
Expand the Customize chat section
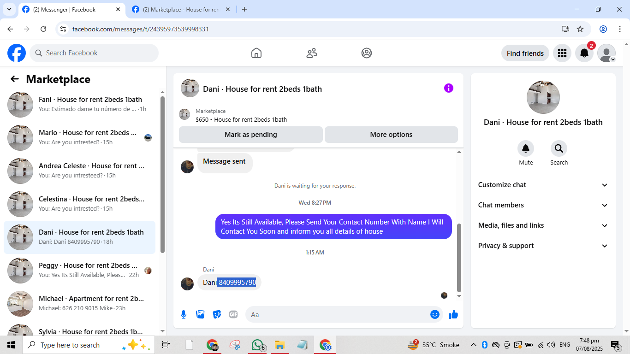[543, 185]
